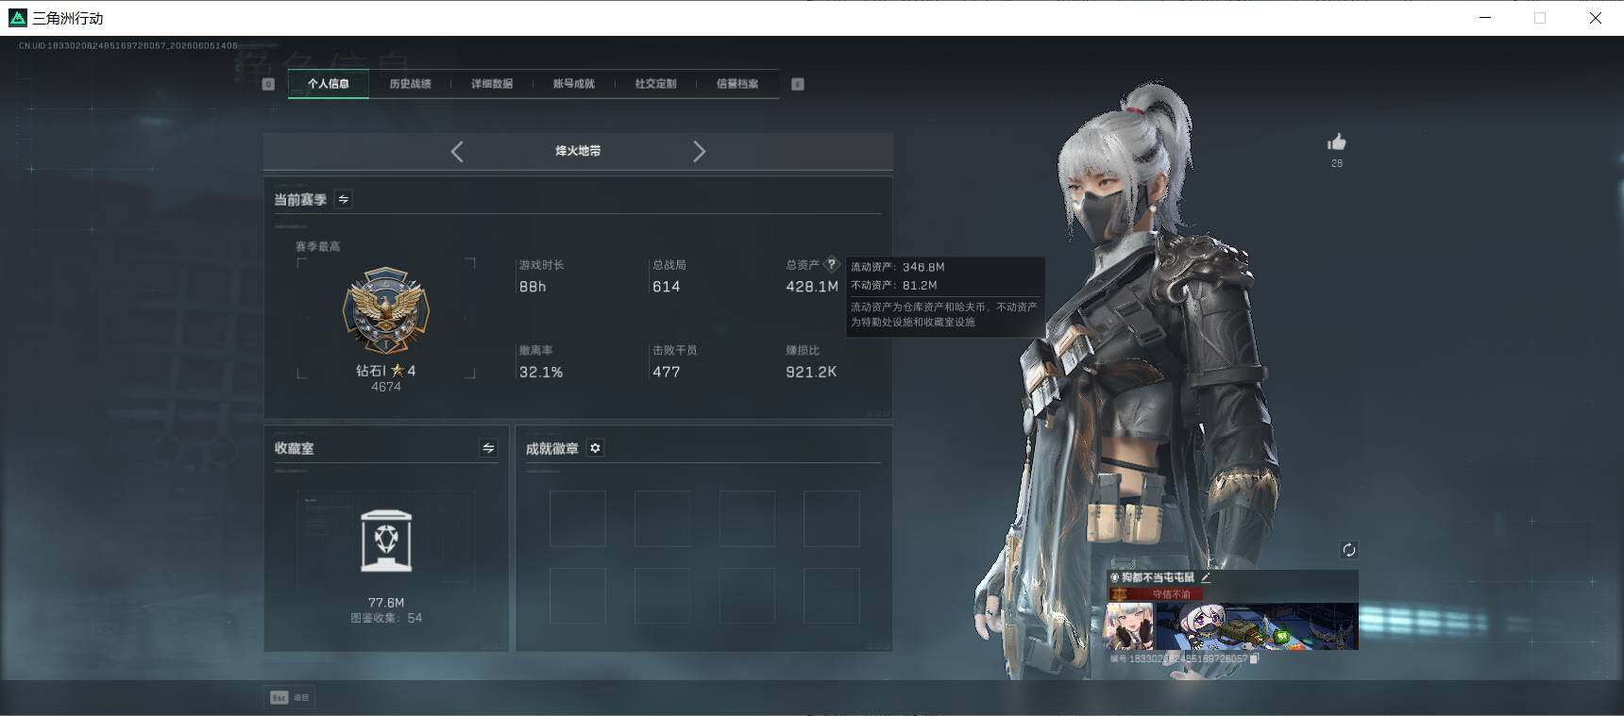Edit nickname with the pencil icon
The height and width of the screenshot is (716, 1624).
[1206, 577]
